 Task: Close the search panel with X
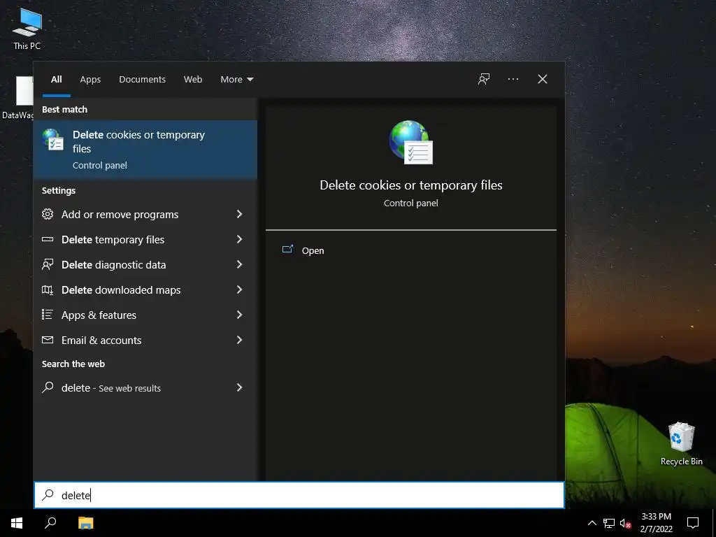point(543,79)
